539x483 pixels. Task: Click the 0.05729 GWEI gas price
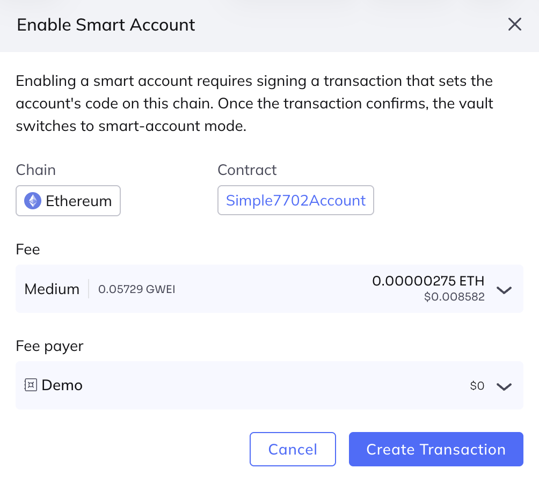tap(137, 290)
